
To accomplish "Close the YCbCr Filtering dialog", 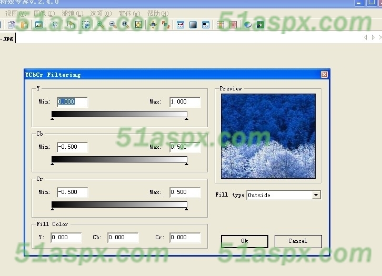I will tap(324, 75).
